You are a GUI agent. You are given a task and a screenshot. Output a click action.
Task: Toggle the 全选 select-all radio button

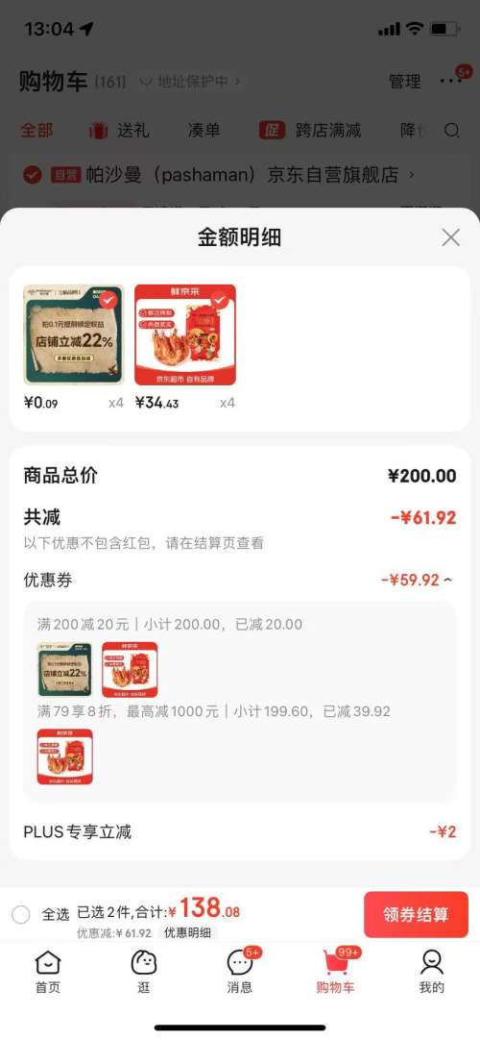[21, 915]
